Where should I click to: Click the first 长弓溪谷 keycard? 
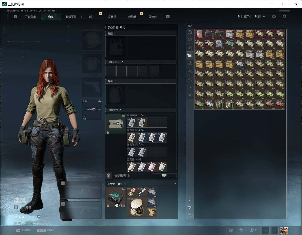click(132, 123)
